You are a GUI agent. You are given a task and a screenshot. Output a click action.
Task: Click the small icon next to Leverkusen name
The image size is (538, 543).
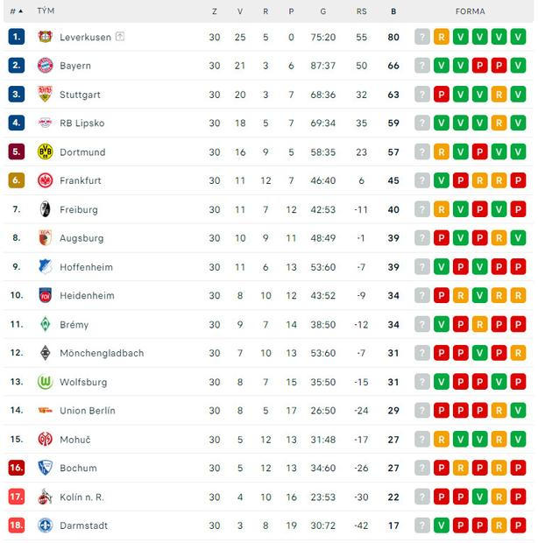click(119, 37)
